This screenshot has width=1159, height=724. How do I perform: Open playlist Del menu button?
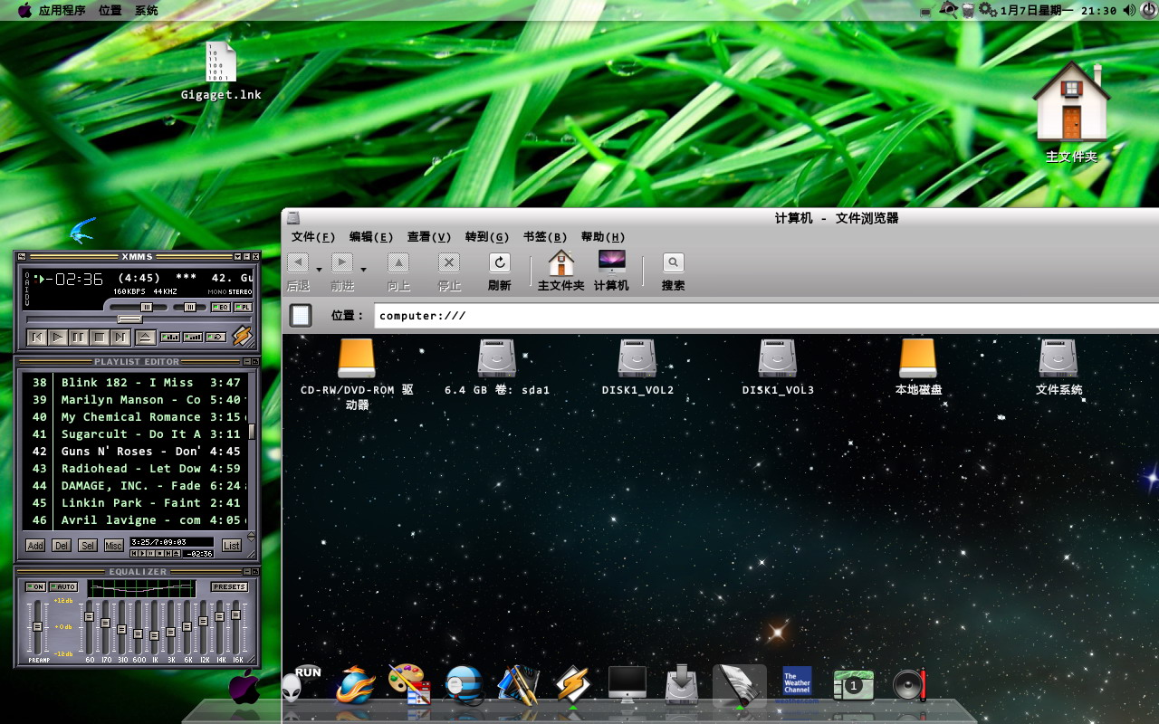62,546
